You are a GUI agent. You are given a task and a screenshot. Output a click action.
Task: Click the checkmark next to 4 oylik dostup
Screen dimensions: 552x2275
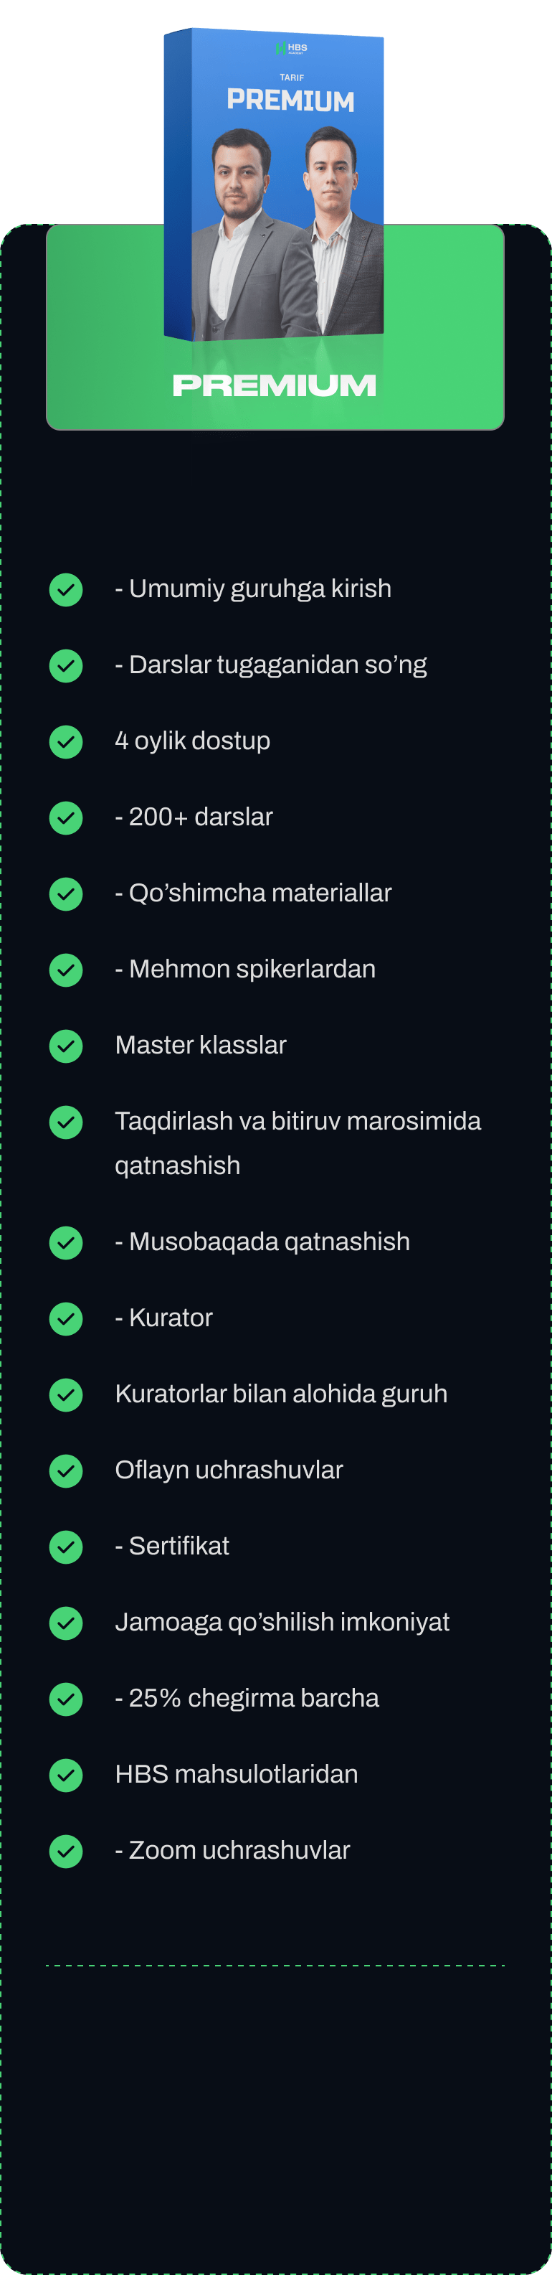click(x=66, y=741)
